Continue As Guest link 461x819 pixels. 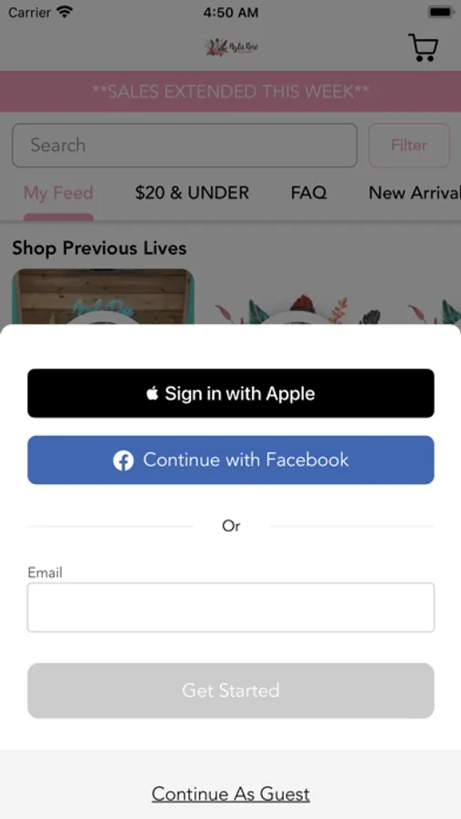231,794
